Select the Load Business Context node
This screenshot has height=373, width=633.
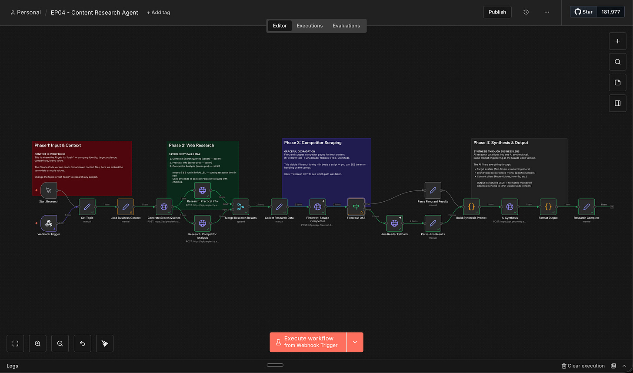click(x=126, y=207)
